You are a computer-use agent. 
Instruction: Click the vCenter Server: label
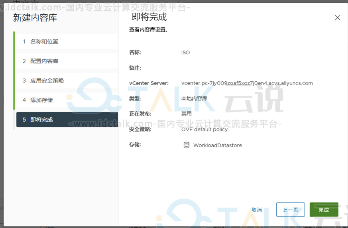149,83
